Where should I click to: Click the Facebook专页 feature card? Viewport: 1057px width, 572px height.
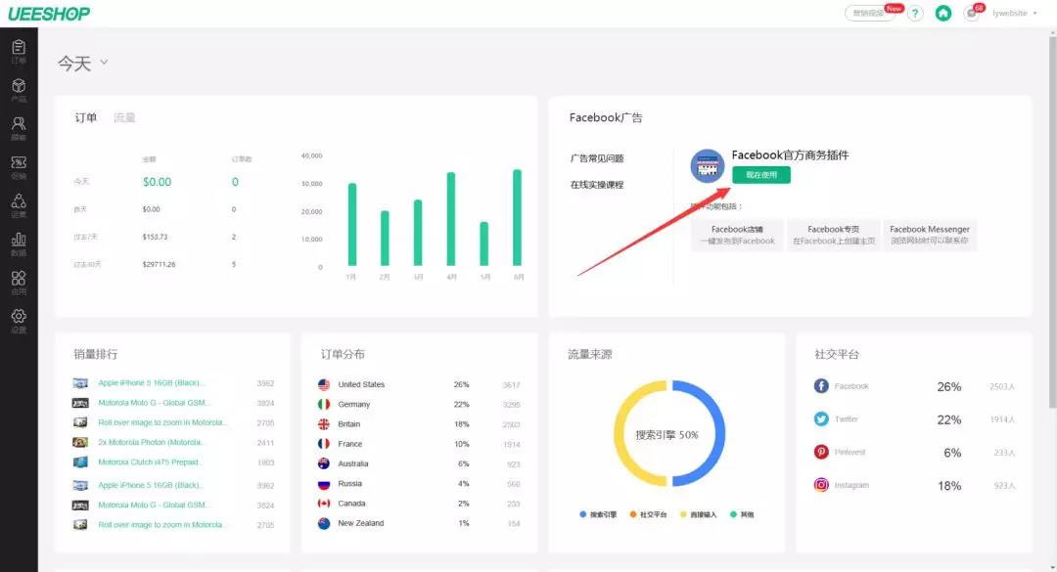coord(834,235)
